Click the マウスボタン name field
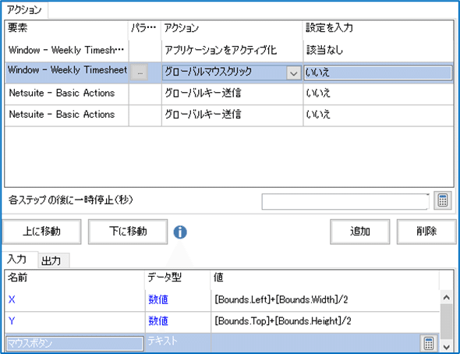460x354 pixels. (x=75, y=343)
